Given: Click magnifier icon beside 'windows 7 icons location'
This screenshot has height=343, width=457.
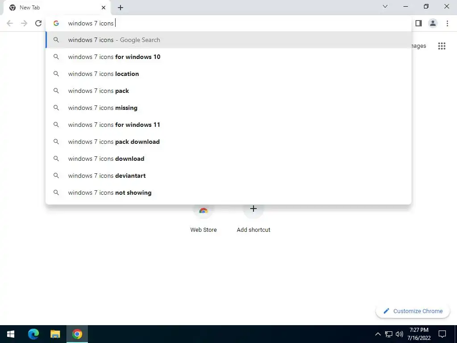Looking at the screenshot, I should pyautogui.click(x=56, y=74).
